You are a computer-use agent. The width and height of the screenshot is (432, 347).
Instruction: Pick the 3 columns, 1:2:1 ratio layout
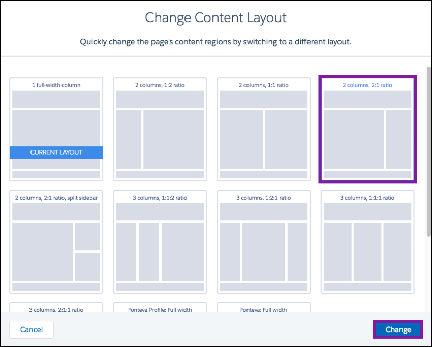coord(264,242)
